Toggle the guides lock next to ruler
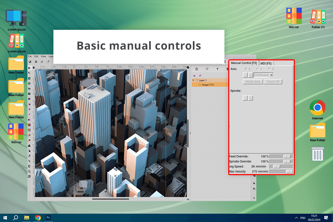This screenshot has height=222, width=333. [x=34, y=68]
